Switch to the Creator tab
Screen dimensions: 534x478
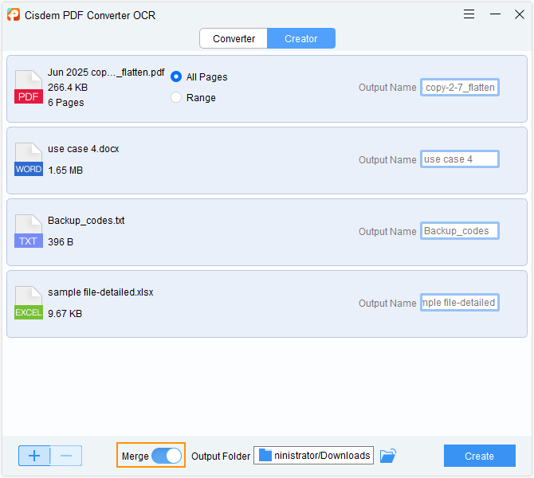point(301,38)
